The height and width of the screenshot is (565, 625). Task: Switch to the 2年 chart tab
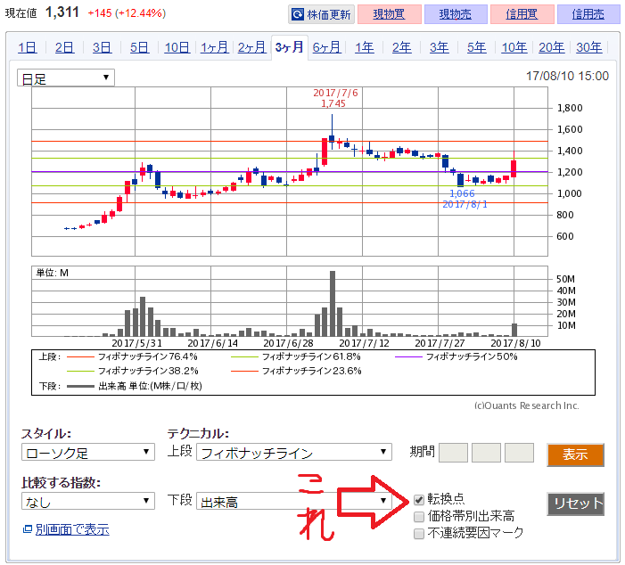point(401,47)
